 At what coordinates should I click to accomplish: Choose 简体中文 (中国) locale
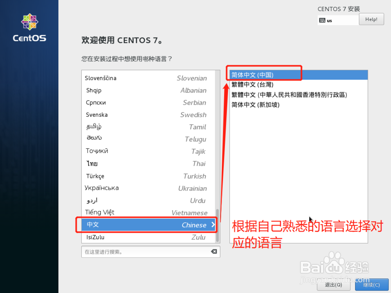click(298, 75)
